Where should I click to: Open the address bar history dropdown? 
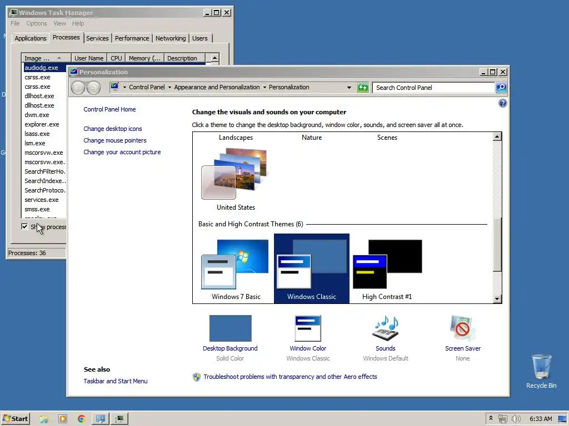[x=349, y=87]
